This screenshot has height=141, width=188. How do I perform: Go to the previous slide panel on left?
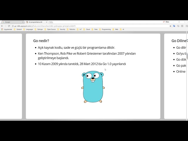click(x=11, y=76)
